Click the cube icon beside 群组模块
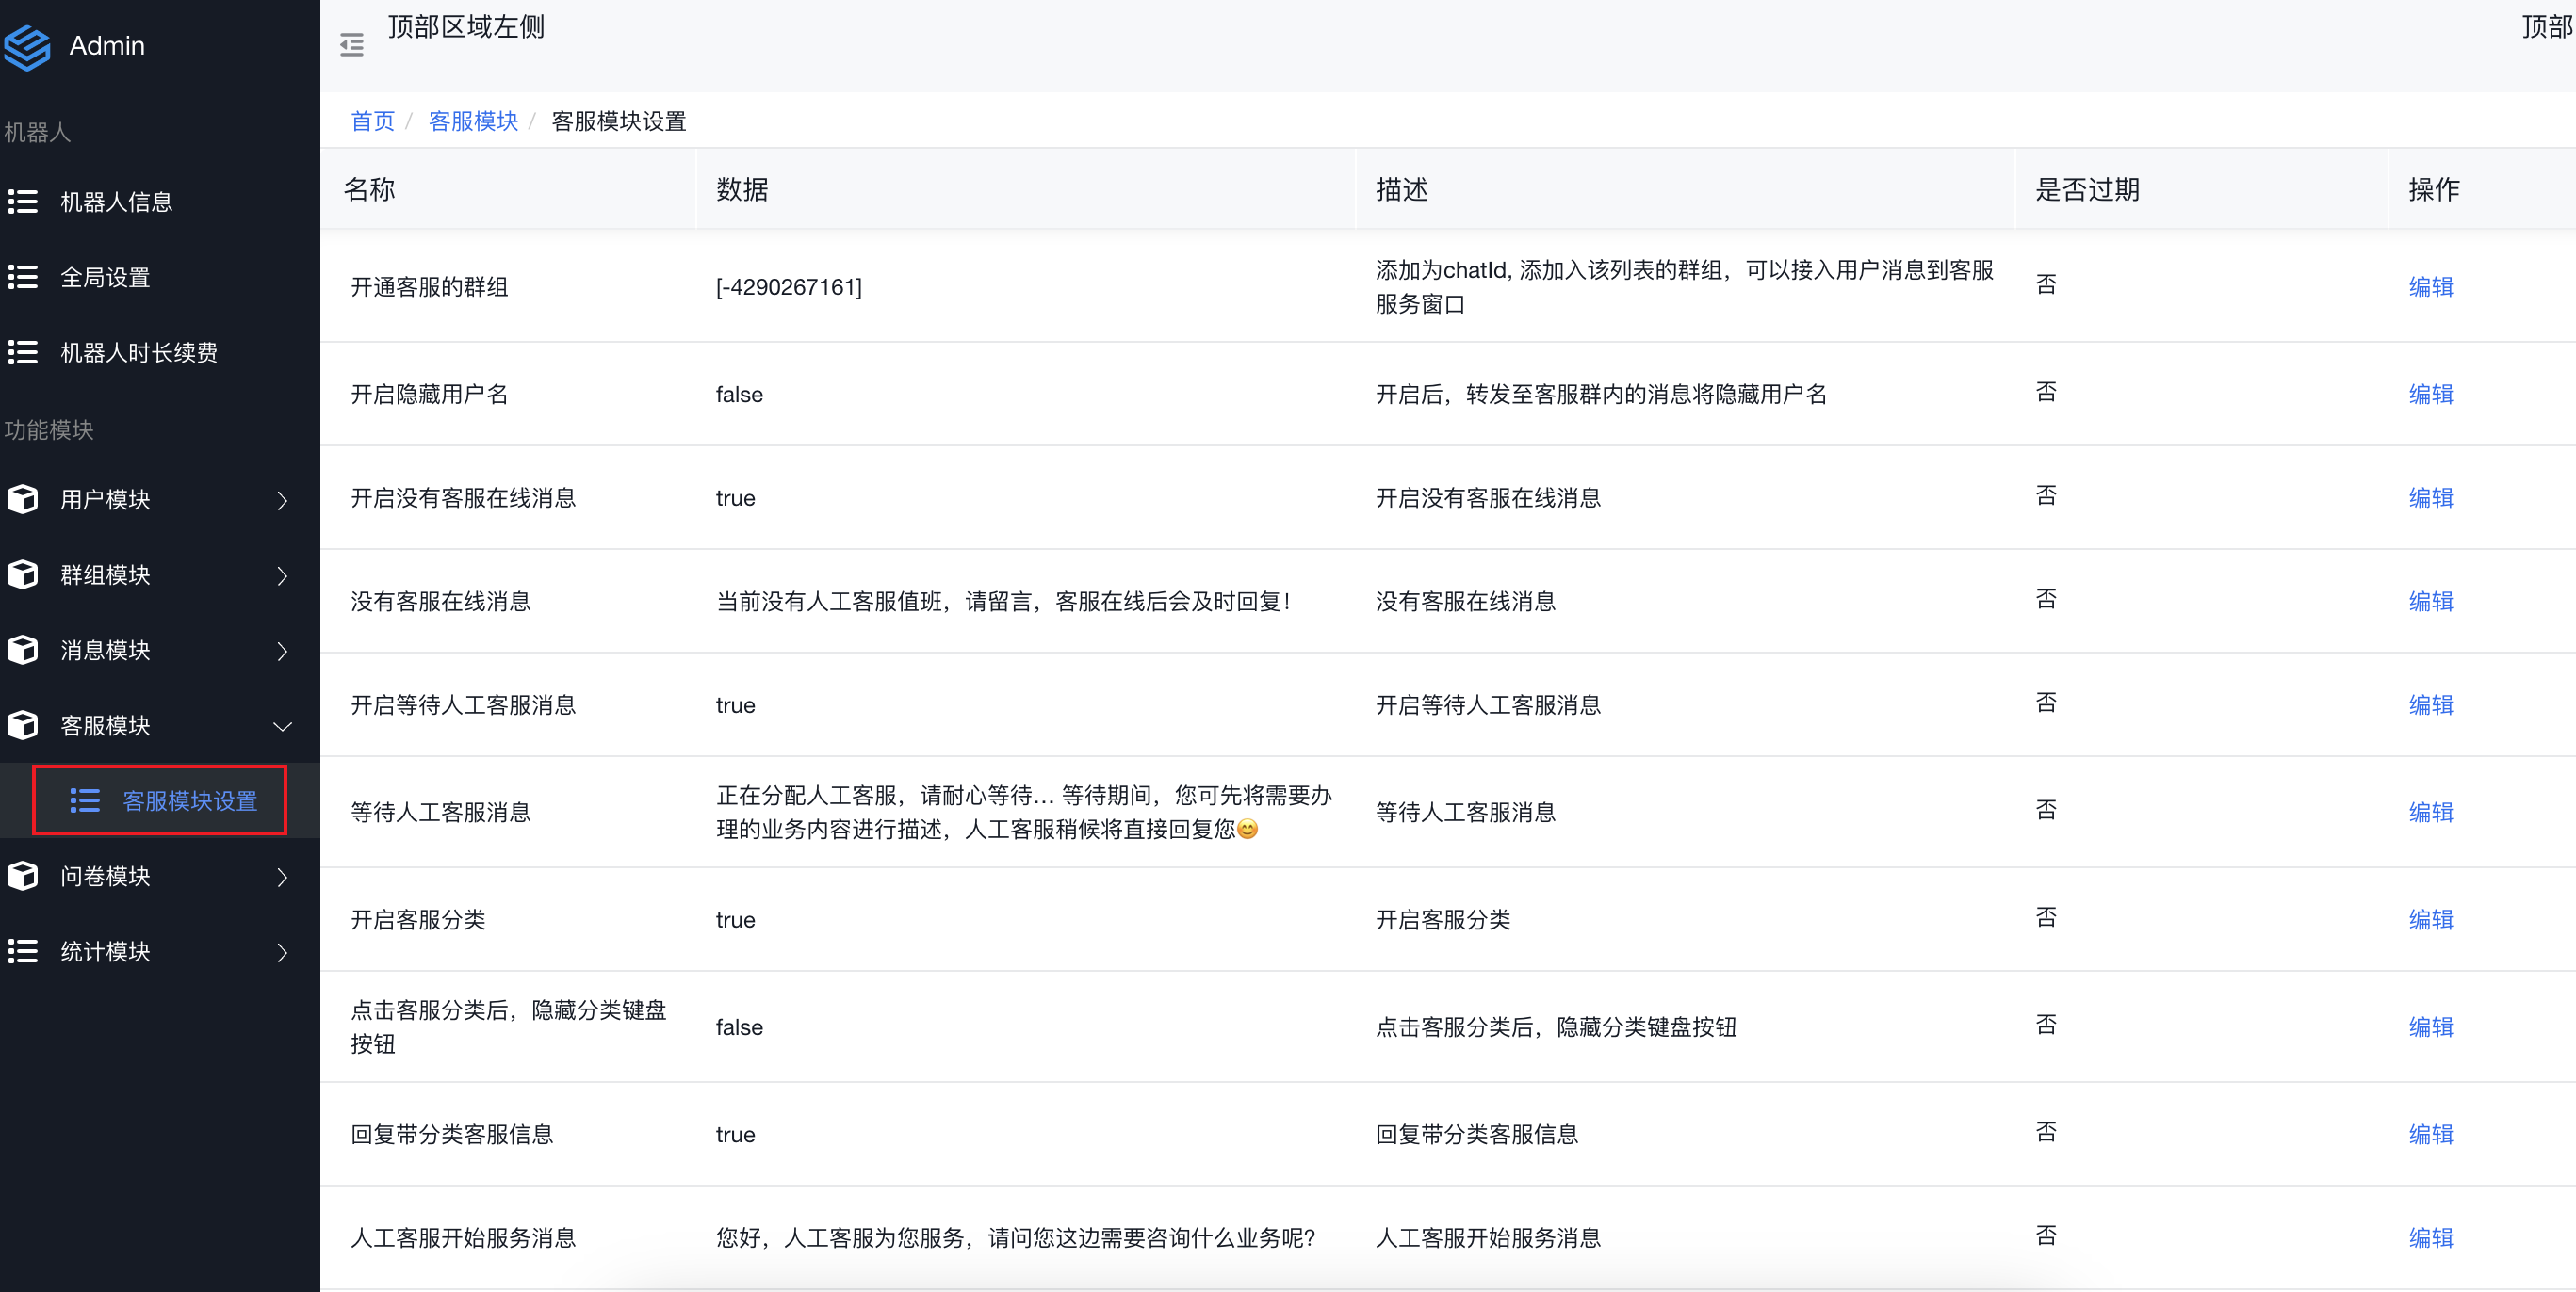This screenshot has height=1292, width=2576. [x=23, y=574]
